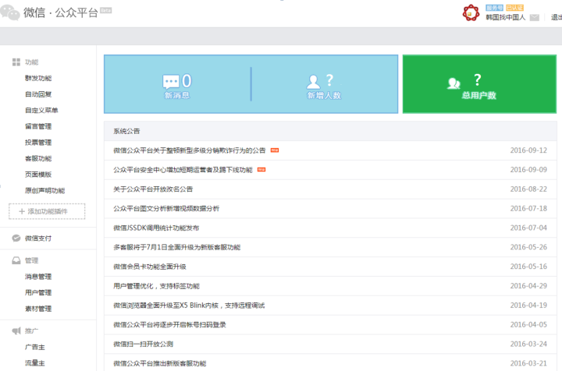562x371 pixels.
Task: Open 投票管理 in sidebar
Action: pos(38,143)
